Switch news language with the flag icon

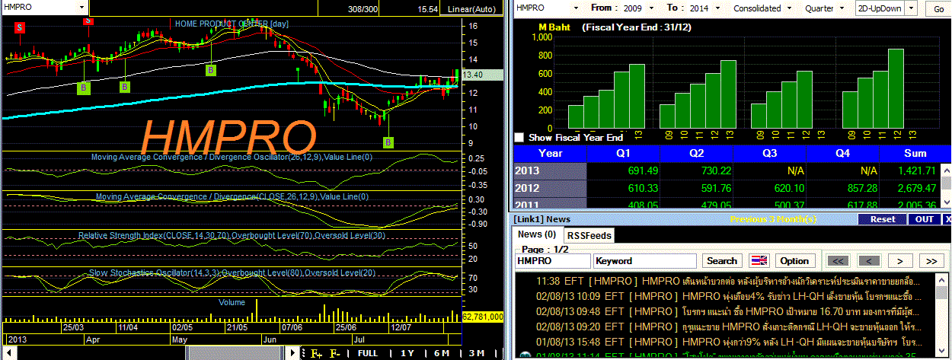coord(759,261)
